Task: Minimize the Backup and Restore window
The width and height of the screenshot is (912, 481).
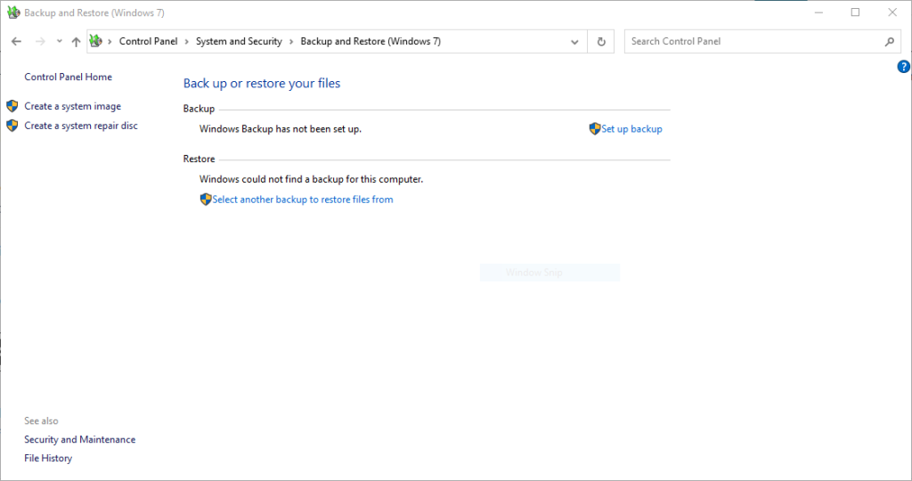Action: pyautogui.click(x=819, y=12)
